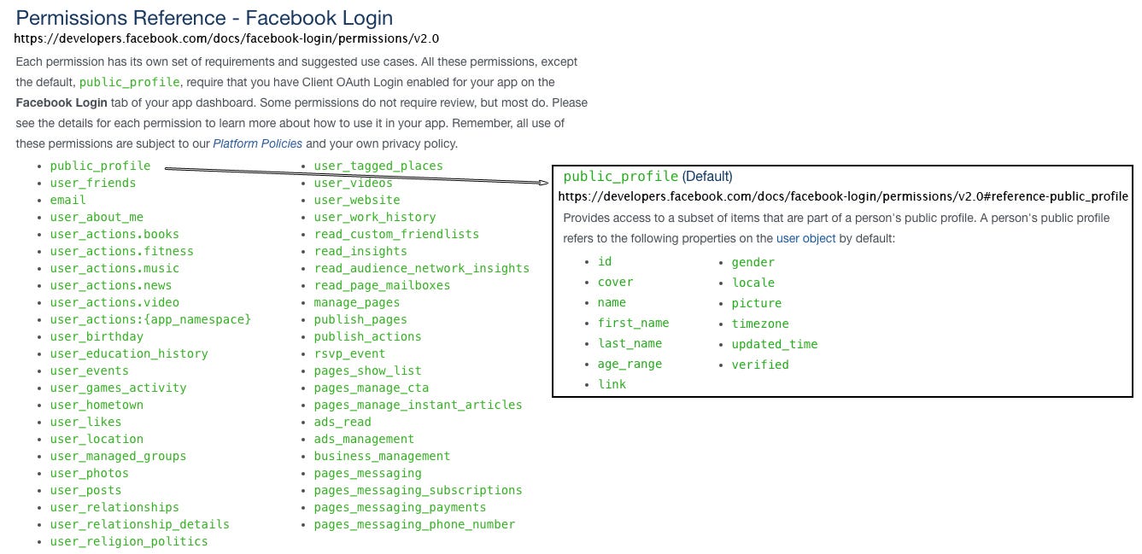Select the user_birthday permission link

97,336
